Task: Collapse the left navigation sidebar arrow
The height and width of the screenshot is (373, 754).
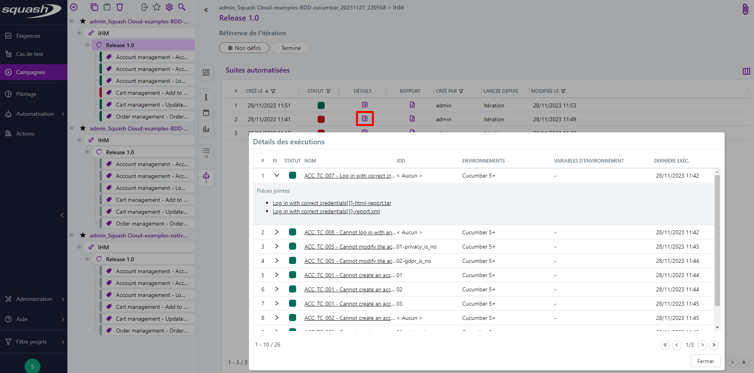Action: click(62, 215)
